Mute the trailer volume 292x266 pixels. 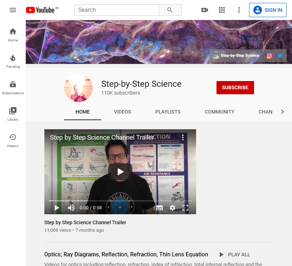coord(71,208)
